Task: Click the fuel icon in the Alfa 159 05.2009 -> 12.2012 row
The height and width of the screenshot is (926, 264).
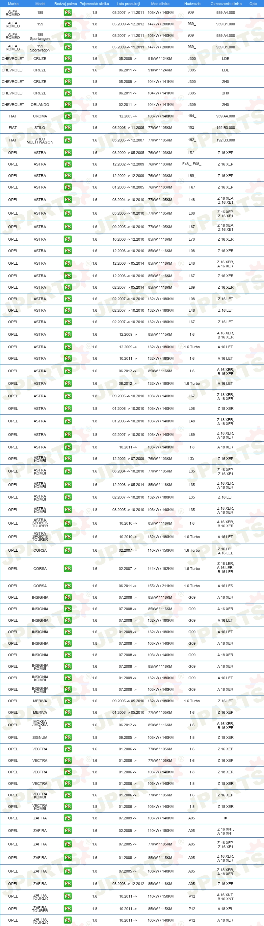Action: [x=68, y=24]
